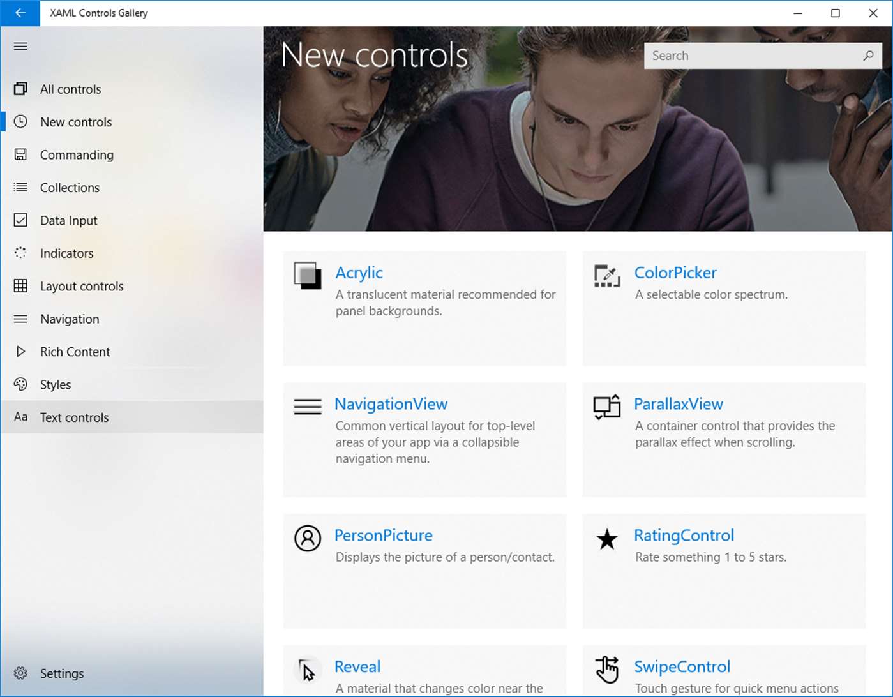893x697 pixels.
Task: Go to the Commanding category
Action: [x=131, y=154]
